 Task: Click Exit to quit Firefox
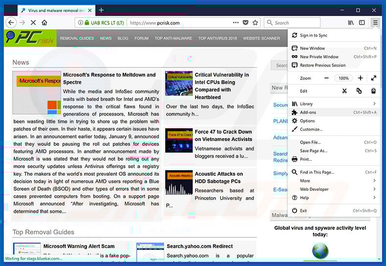(x=334, y=211)
